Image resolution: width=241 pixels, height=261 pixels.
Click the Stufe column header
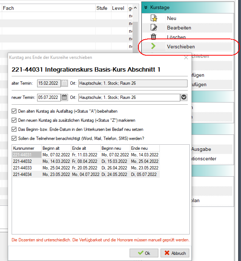103,8
